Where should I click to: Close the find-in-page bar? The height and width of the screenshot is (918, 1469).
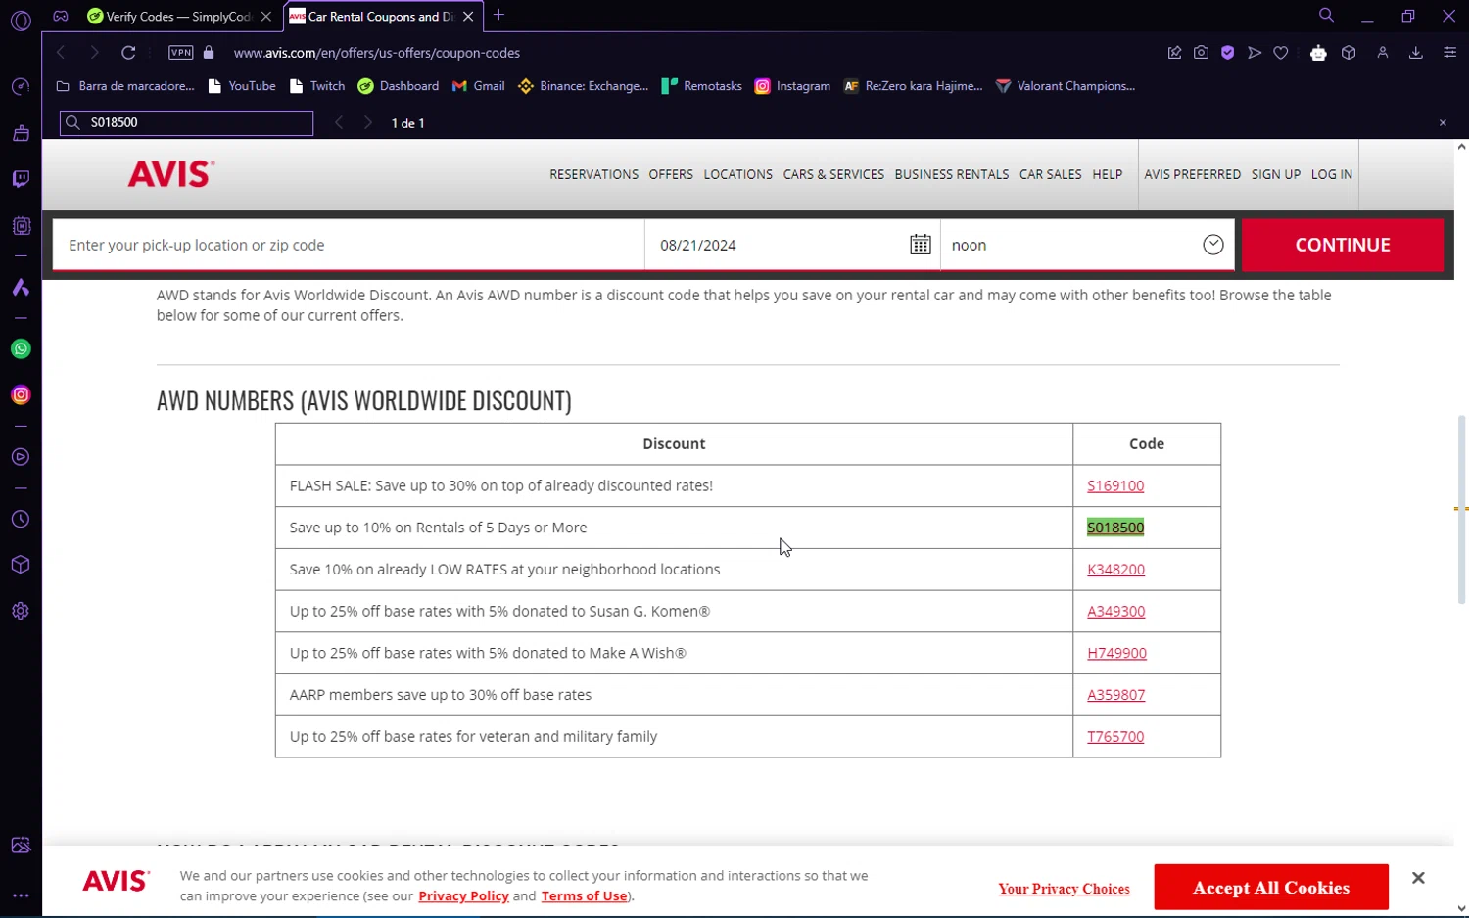pos(1443,123)
